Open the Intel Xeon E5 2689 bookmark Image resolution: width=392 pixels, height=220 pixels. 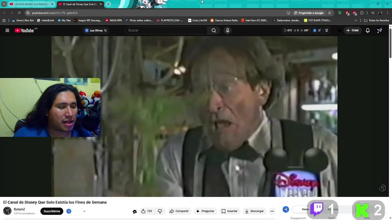(254, 20)
